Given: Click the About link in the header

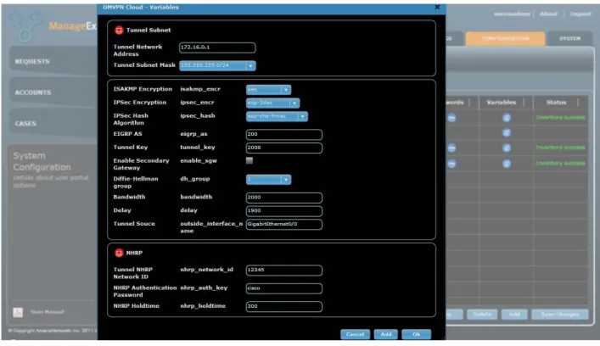Looking at the screenshot, I should (x=548, y=14).
